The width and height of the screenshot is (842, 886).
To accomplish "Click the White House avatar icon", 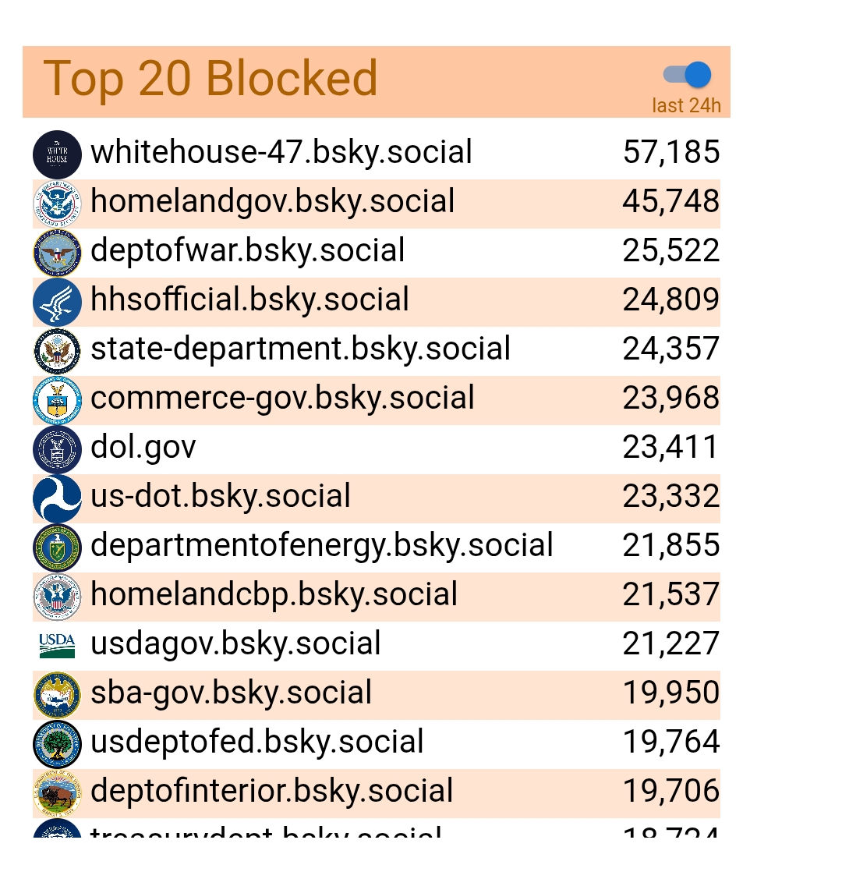I will pyautogui.click(x=57, y=154).
